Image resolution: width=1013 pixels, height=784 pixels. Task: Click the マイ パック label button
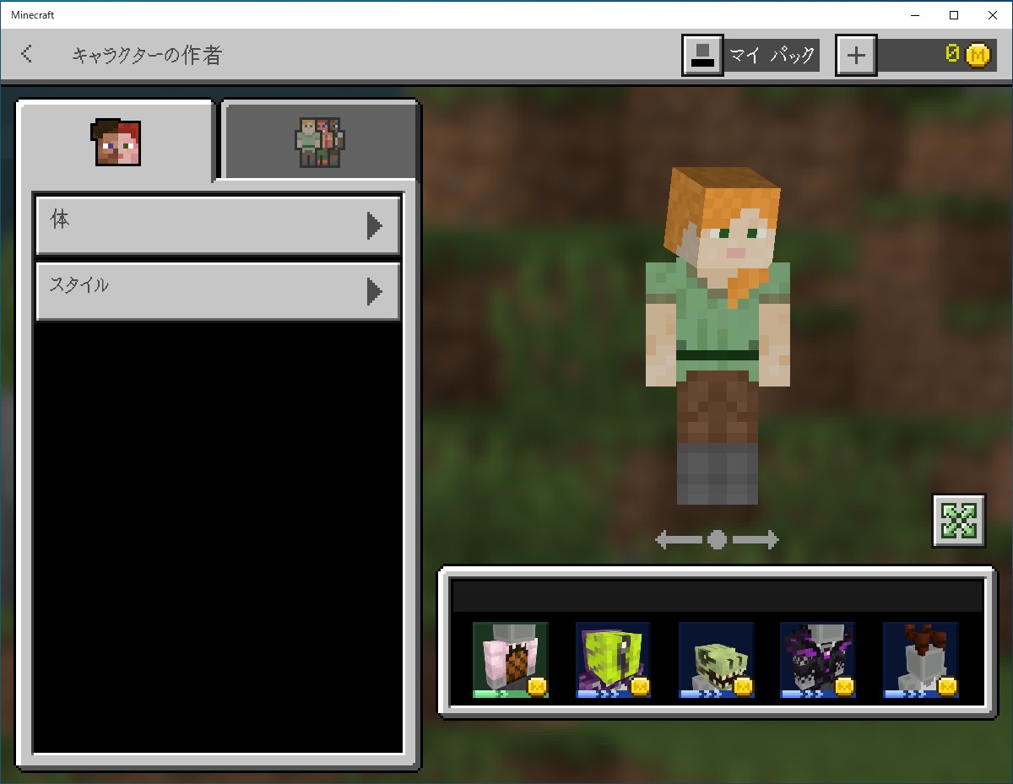772,56
